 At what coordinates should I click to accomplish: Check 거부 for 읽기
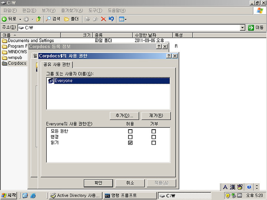(x=154, y=143)
